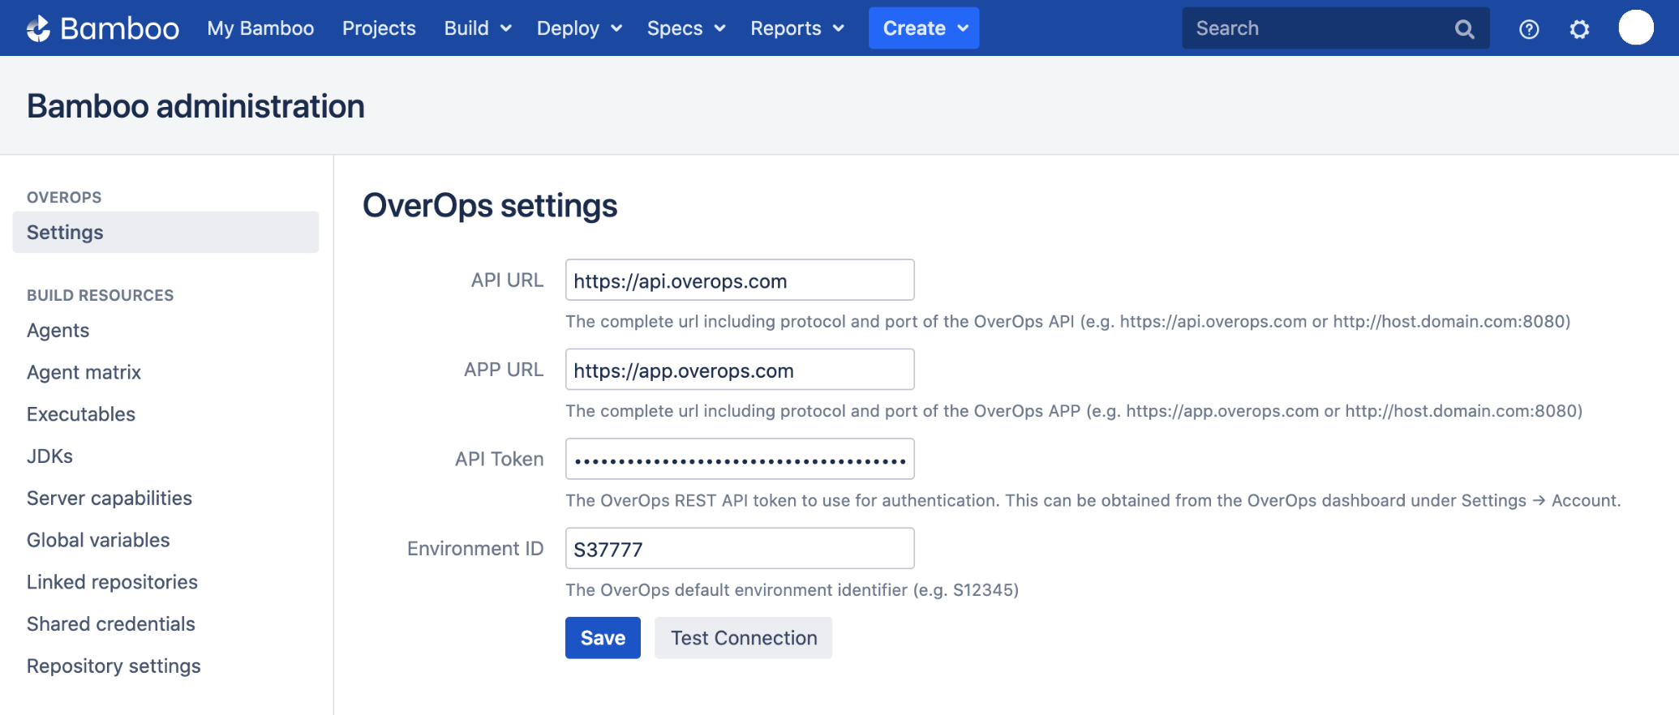Go to My Bamboo
Screen dimensions: 1679x715
[x=260, y=28]
